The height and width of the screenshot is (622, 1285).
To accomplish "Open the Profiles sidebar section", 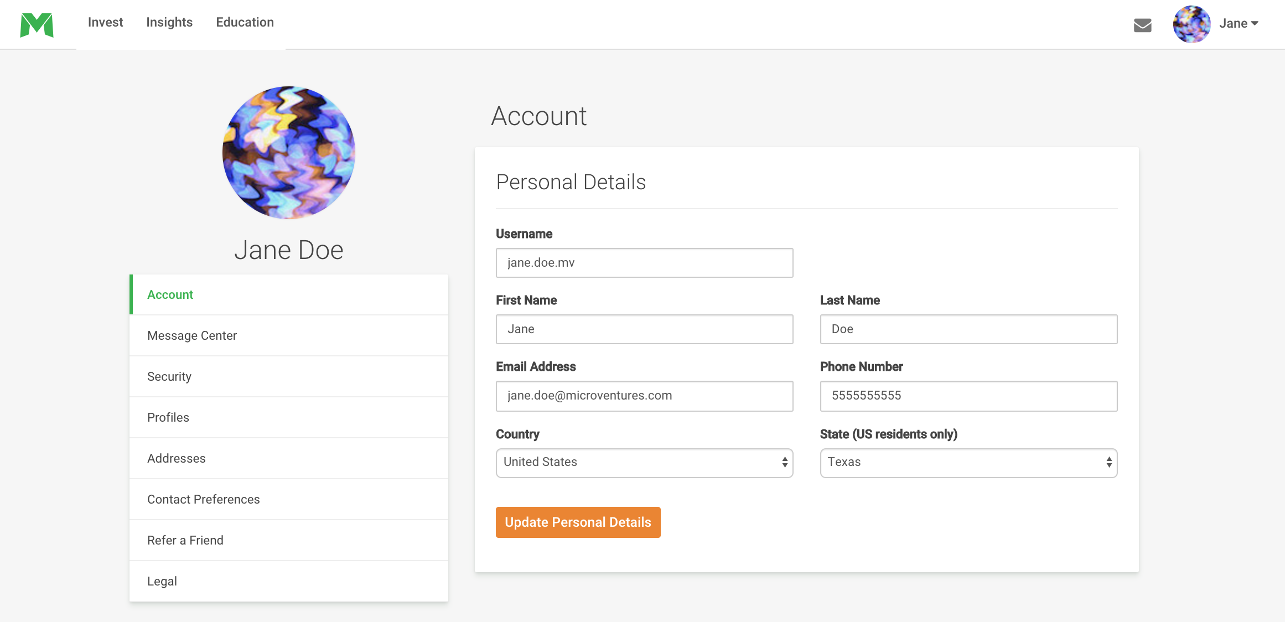I will [x=289, y=417].
